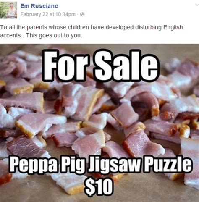Open the bacon pieces photo in viewer
This screenshot has height=202, width=199.
tap(99, 123)
